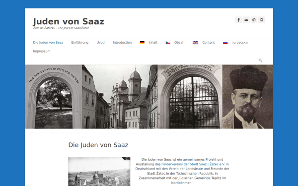The image size is (298, 186).
Task: Click the German flag icon
Action: tap(142, 43)
